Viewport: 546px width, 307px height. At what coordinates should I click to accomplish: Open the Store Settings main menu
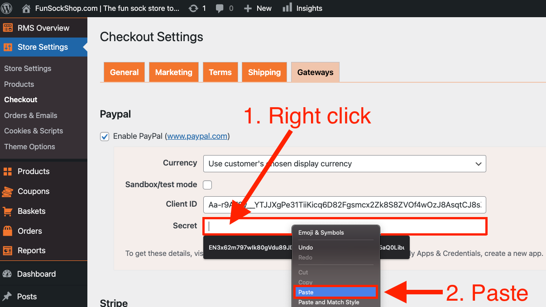pos(43,47)
